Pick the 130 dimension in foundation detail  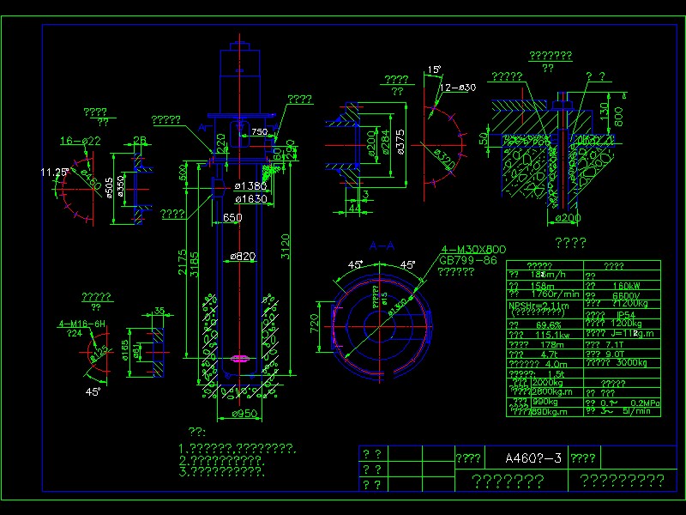coord(604,112)
